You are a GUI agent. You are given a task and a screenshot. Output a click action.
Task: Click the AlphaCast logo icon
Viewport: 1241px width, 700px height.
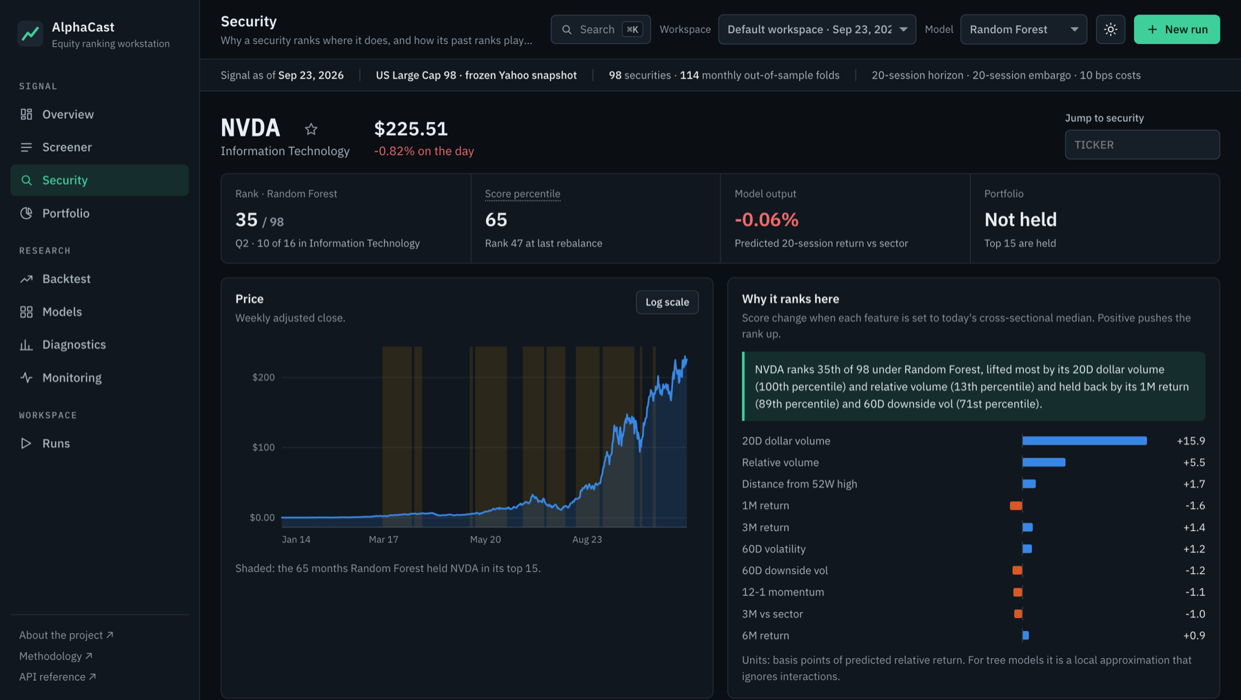tap(30, 33)
